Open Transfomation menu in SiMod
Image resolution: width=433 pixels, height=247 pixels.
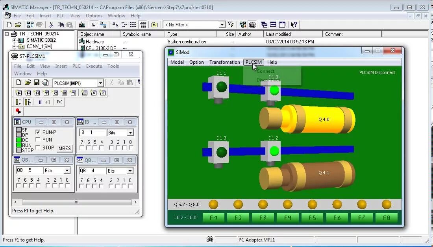tap(224, 62)
